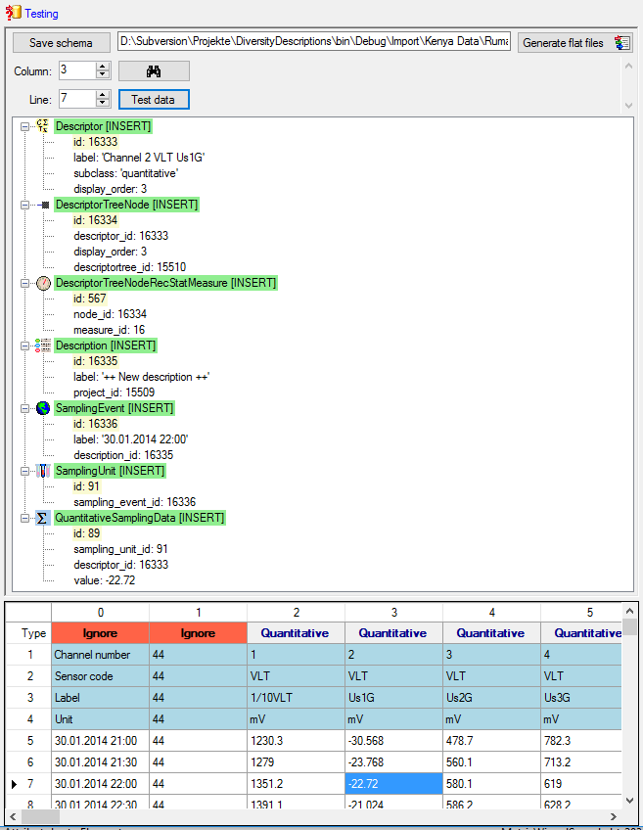This screenshot has height=830, width=643.
Task: Click the grid scroll-left arrow
Action: coord(14,816)
